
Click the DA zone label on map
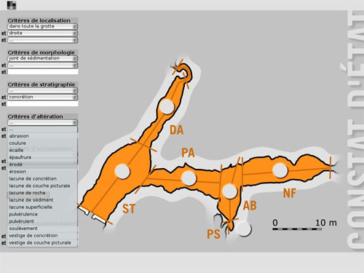point(177,130)
